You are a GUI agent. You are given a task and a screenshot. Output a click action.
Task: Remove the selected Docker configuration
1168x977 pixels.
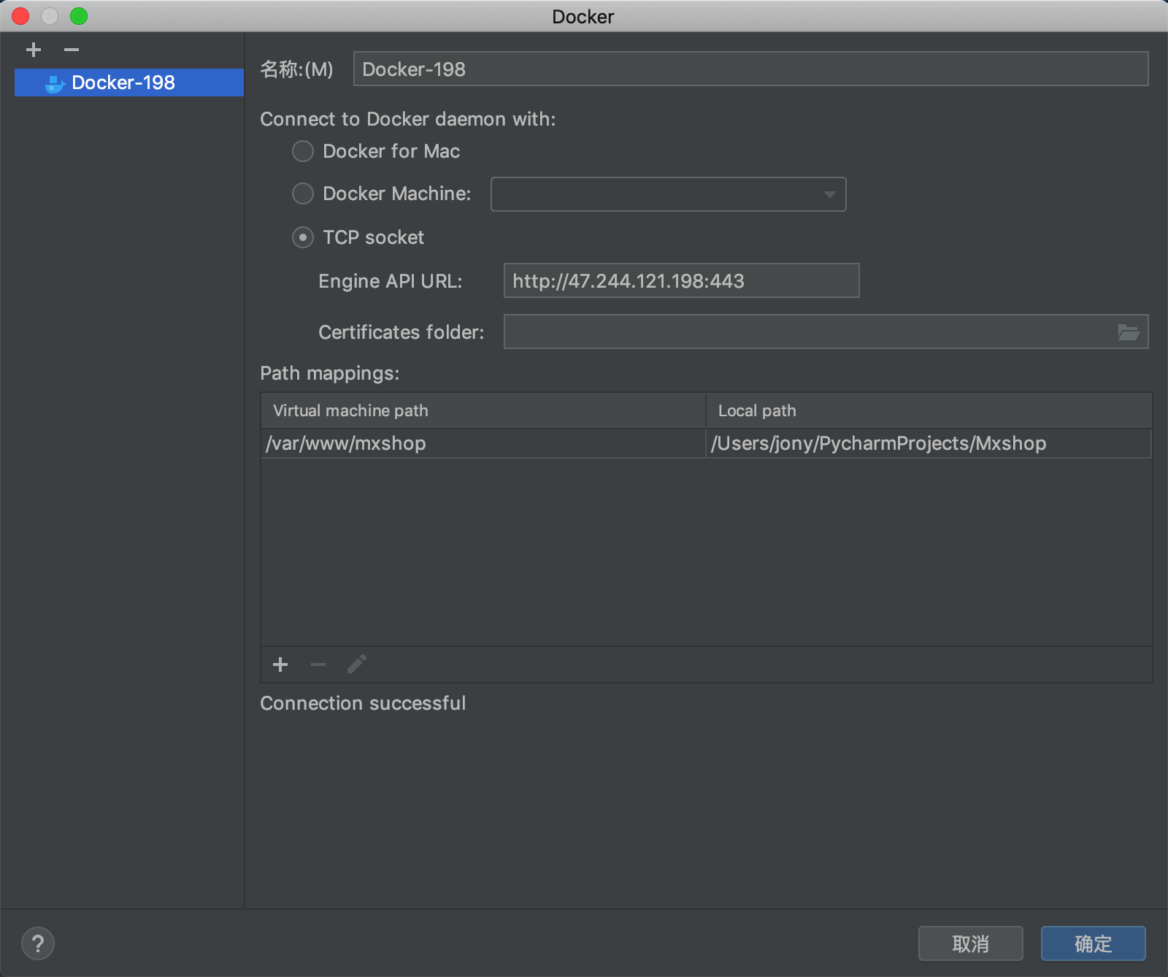[71, 50]
